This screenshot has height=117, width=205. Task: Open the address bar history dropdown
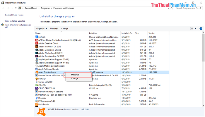168,8
